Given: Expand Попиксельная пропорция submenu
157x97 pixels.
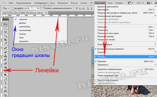Looking at the screenshot, I should click(x=126, y=16).
